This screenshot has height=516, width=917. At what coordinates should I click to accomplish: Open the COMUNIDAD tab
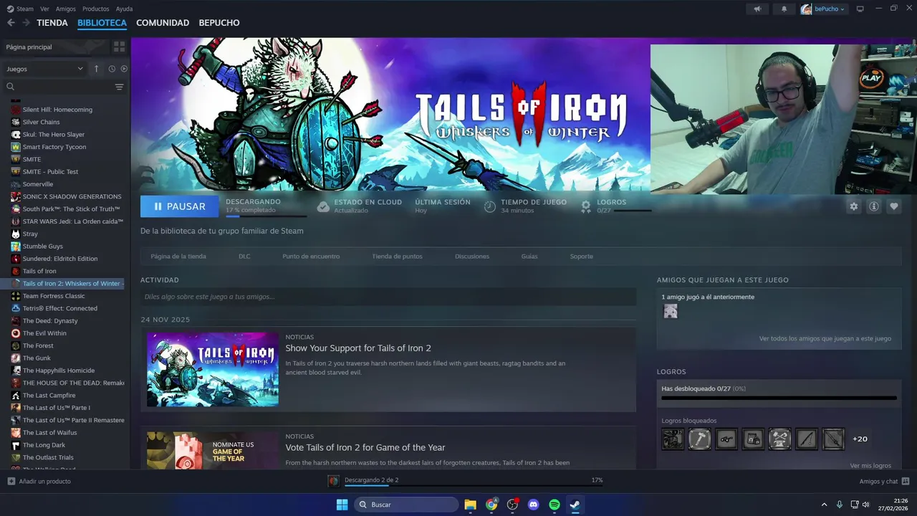click(x=163, y=23)
